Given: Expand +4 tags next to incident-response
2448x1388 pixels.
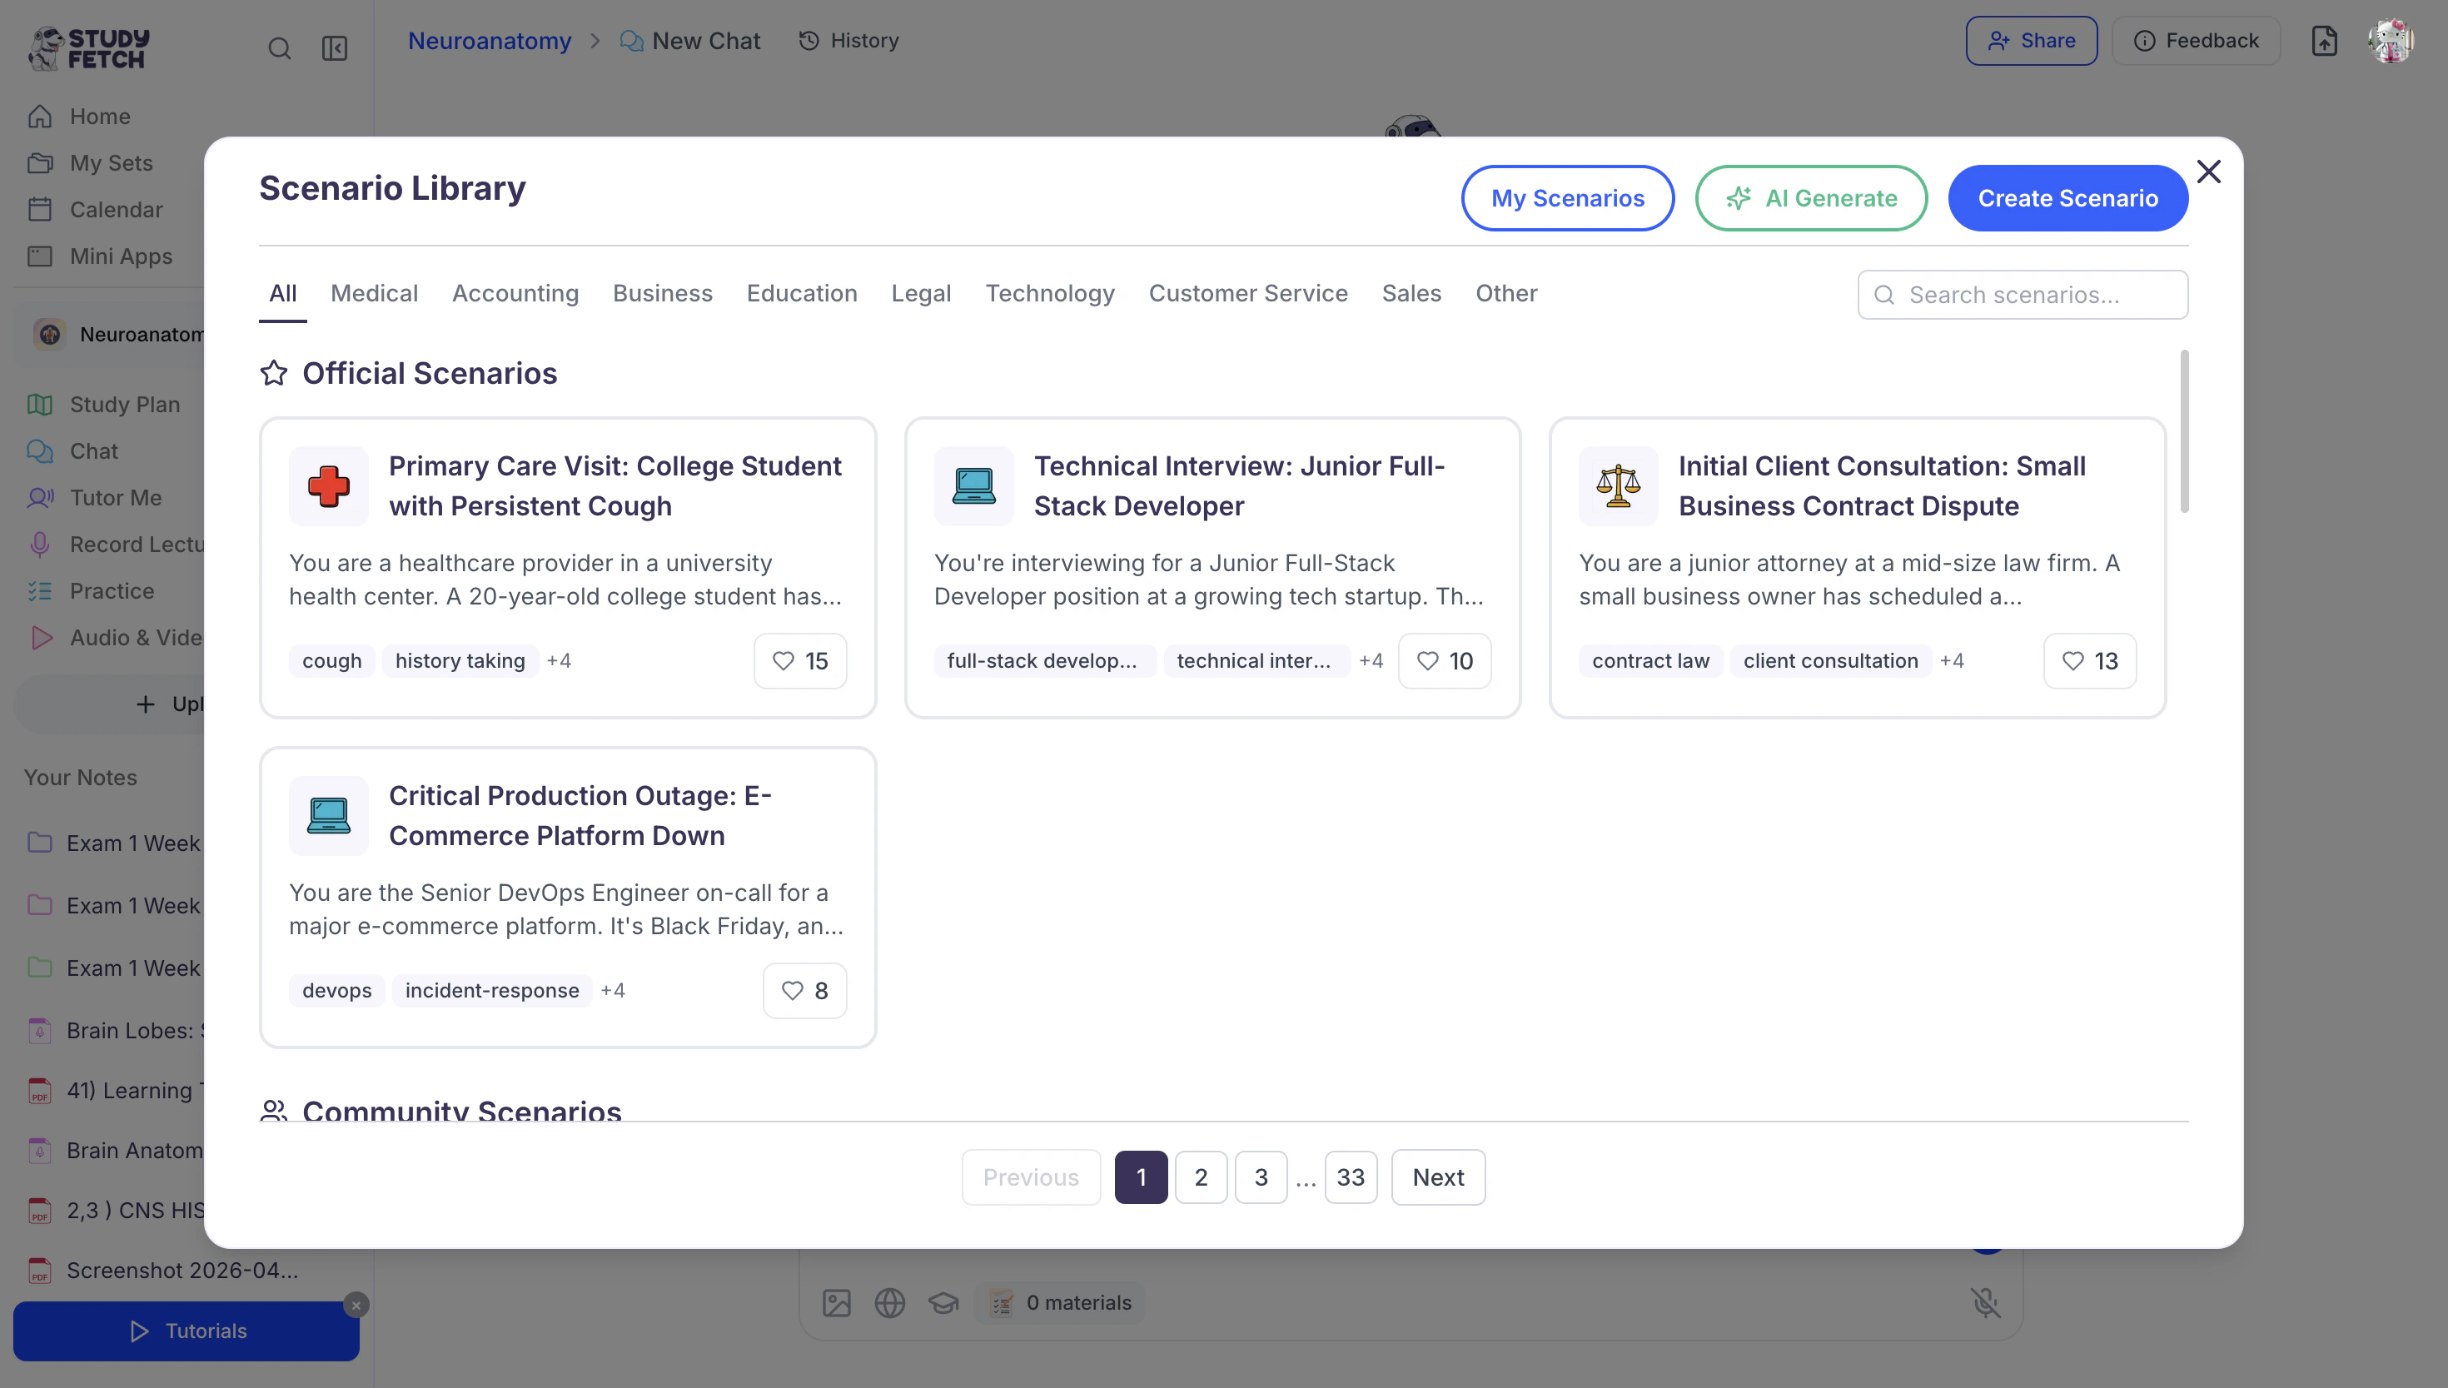Looking at the screenshot, I should pos(613,991).
